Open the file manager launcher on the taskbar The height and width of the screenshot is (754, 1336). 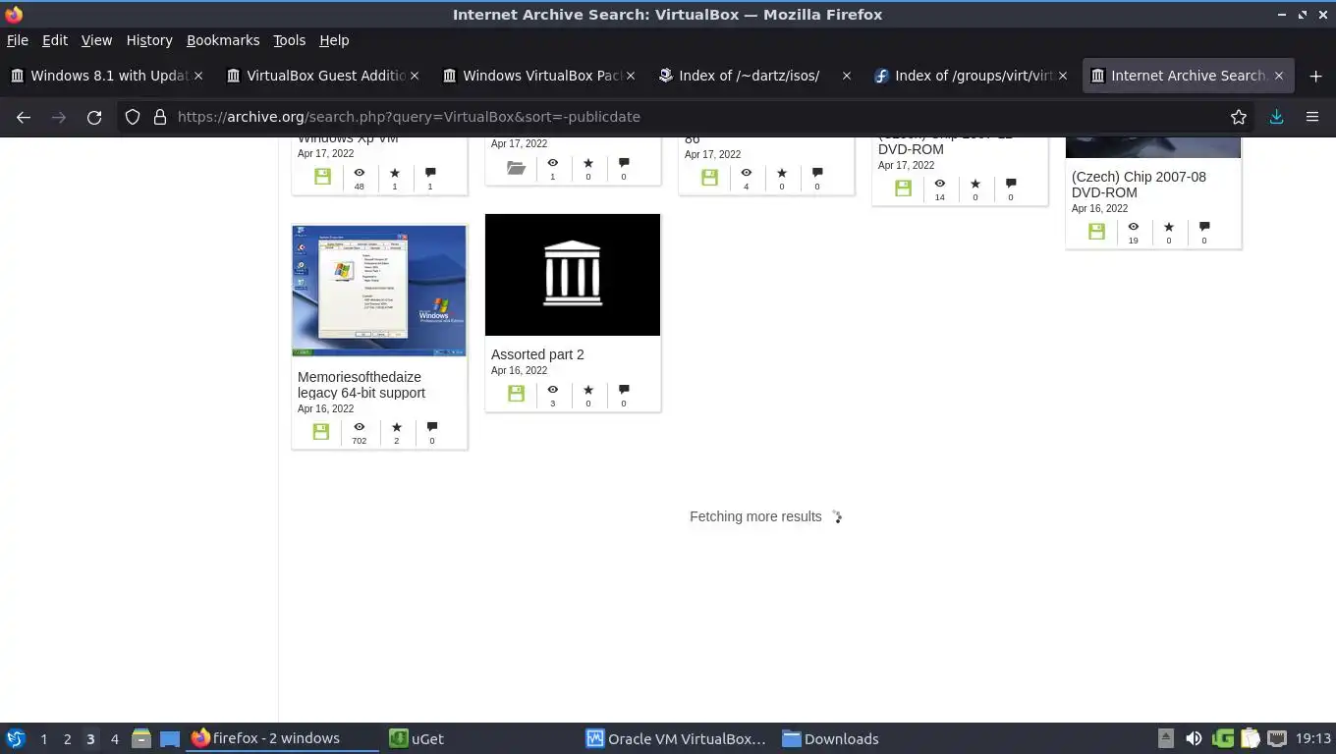point(141,739)
